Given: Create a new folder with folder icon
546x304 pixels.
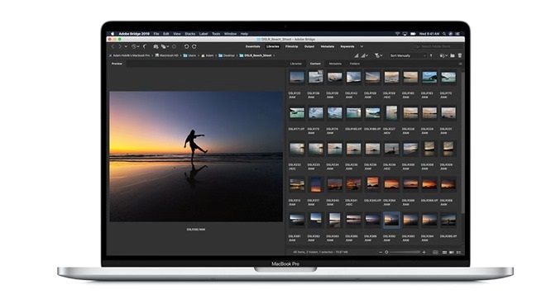Looking at the screenshot, I should [x=453, y=55].
